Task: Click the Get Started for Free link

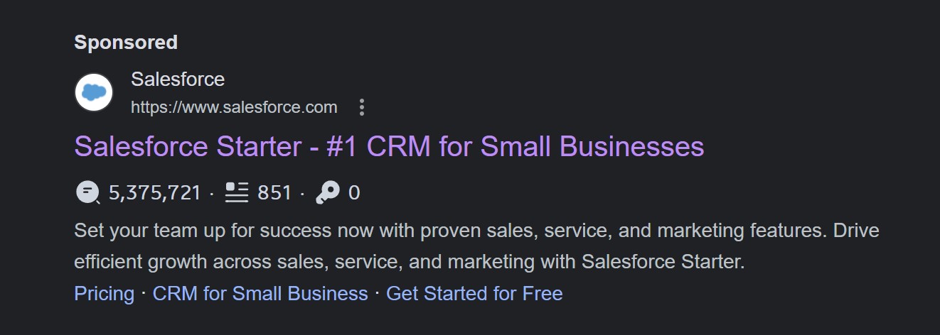Action: [x=474, y=294]
